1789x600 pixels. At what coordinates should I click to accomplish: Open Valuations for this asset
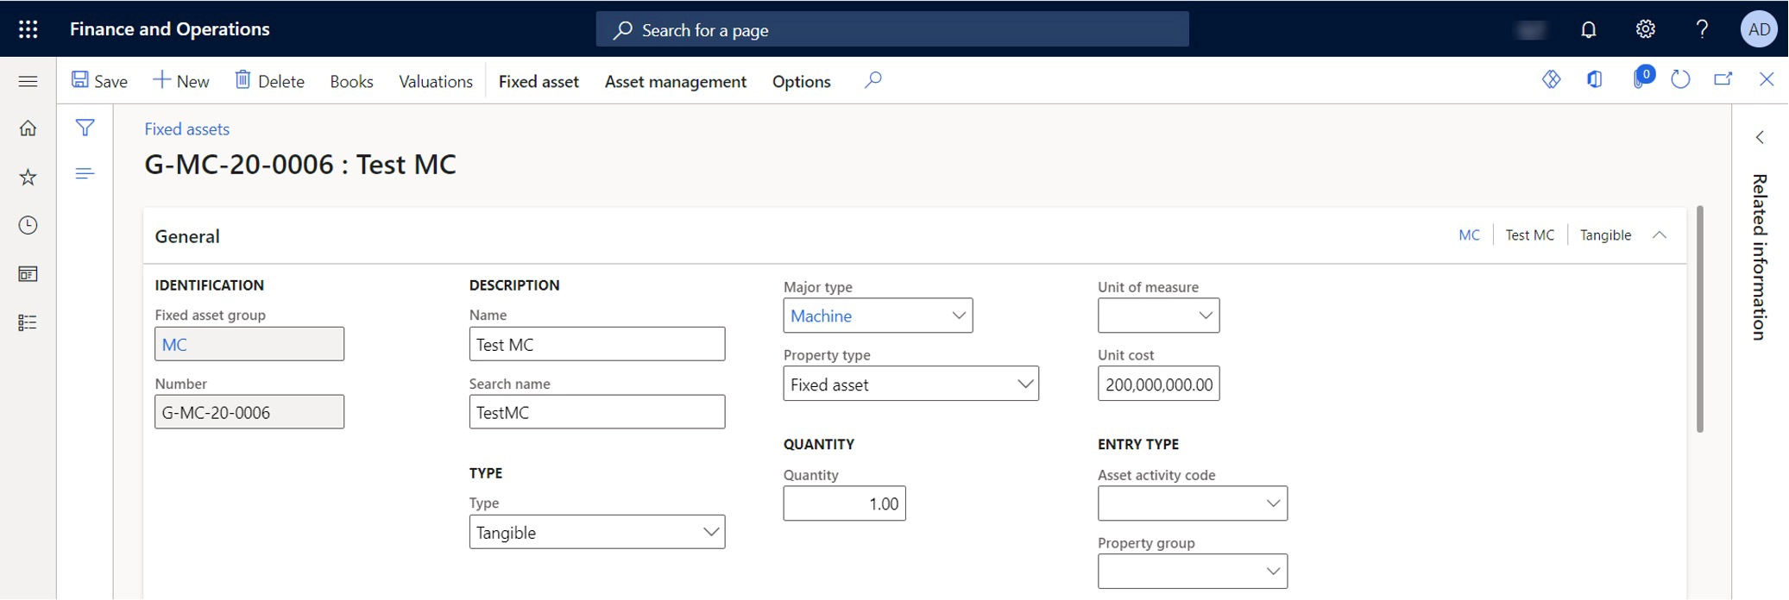(x=436, y=81)
